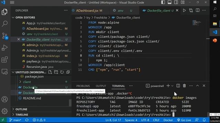This screenshot has width=220, height=123.
Task: Open the Remote Explorer view
Action: pyautogui.click(x=4, y=72)
